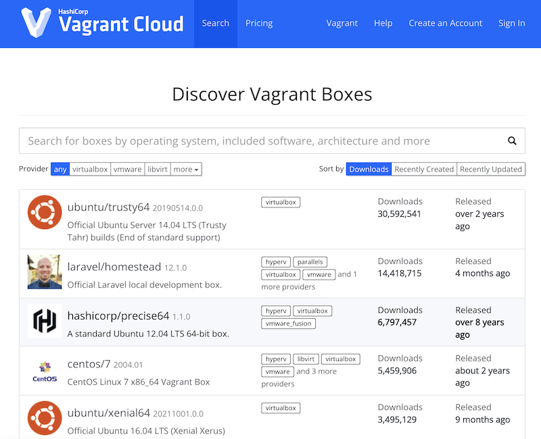Filter by vmware provider
Image resolution: width=541 pixels, height=439 pixels.
coord(128,170)
